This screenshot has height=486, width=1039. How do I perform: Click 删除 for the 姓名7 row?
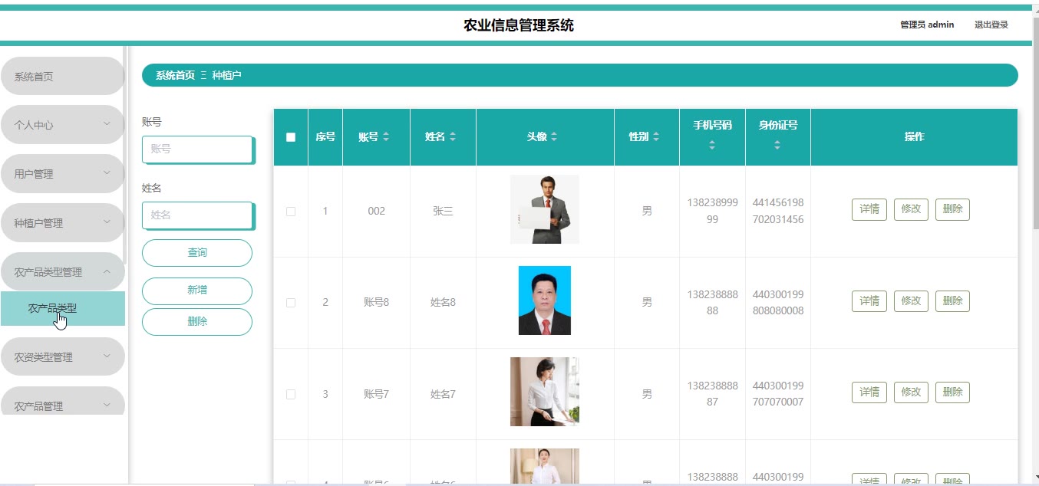pyautogui.click(x=952, y=392)
